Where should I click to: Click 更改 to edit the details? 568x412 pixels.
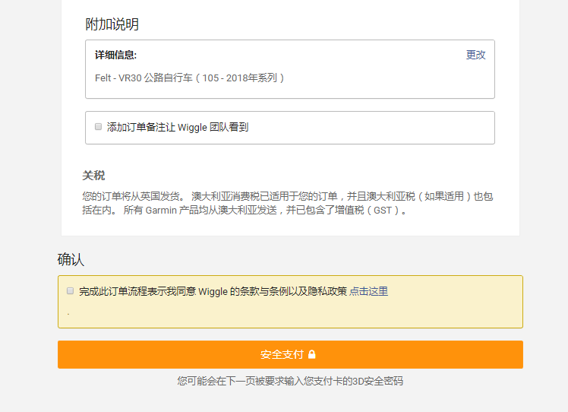pos(475,55)
